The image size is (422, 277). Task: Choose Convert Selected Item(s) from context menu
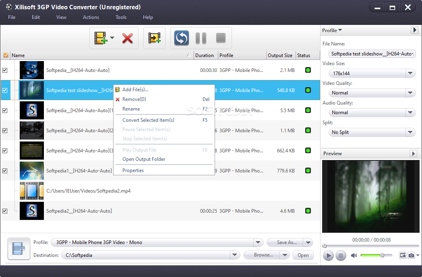point(164,120)
